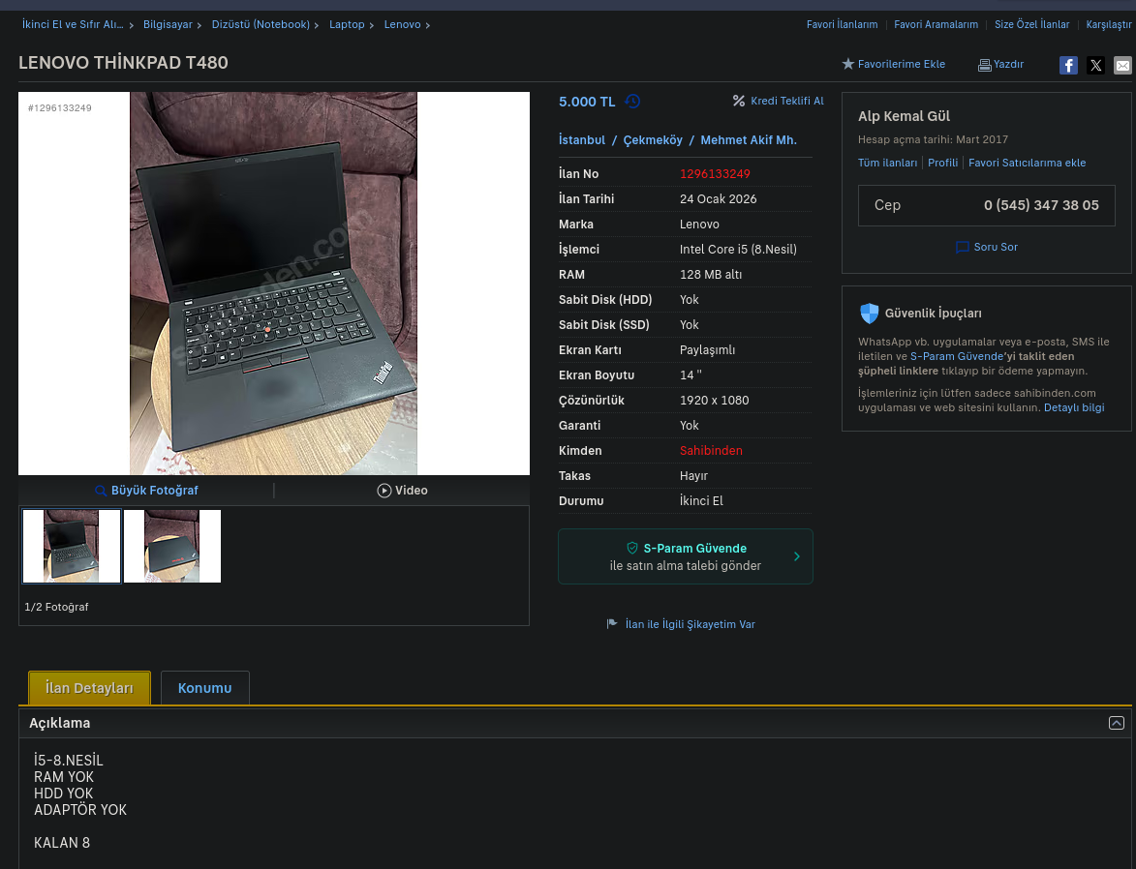Collapse the Açıklama section

1116,723
